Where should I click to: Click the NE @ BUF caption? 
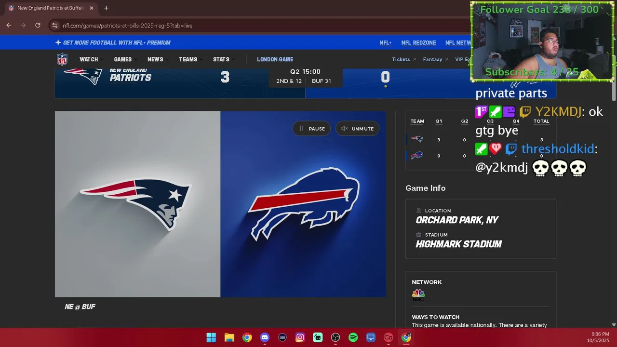click(x=80, y=307)
